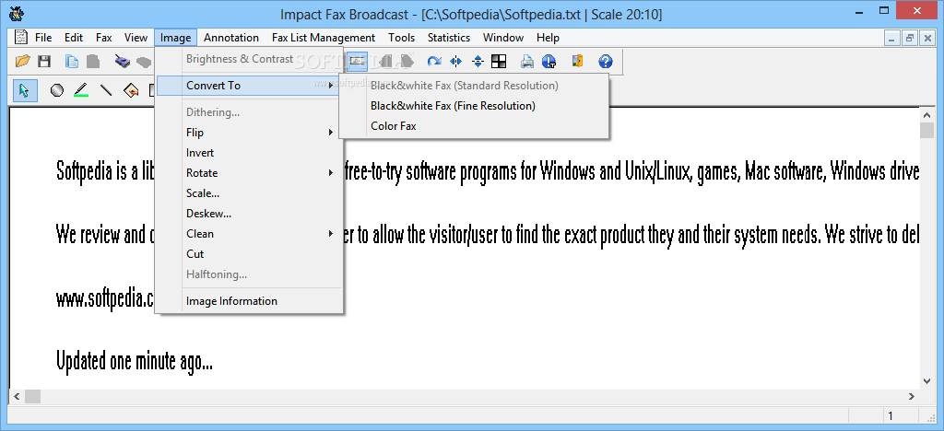Image resolution: width=944 pixels, height=431 pixels.
Task: Click the application icon in title bar
Action: tap(18, 13)
